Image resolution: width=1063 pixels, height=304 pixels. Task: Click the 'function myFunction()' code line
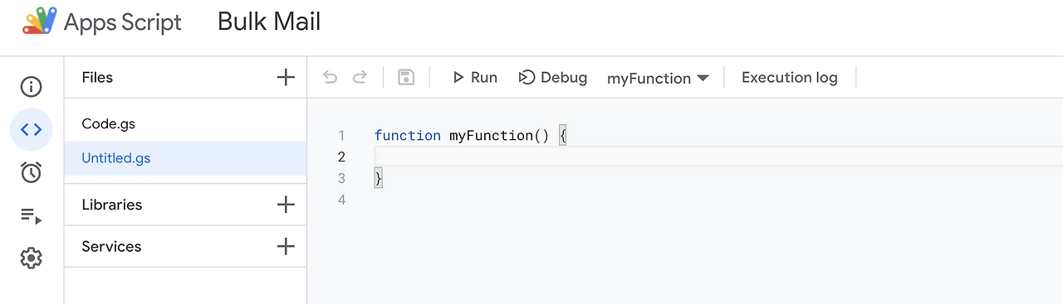(x=470, y=135)
